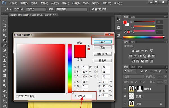Select the History Brush tool
The image size is (169, 108).
[x=4, y=66]
